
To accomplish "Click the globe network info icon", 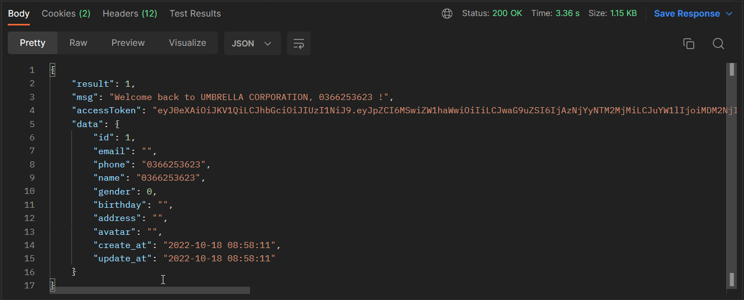I will [x=447, y=14].
